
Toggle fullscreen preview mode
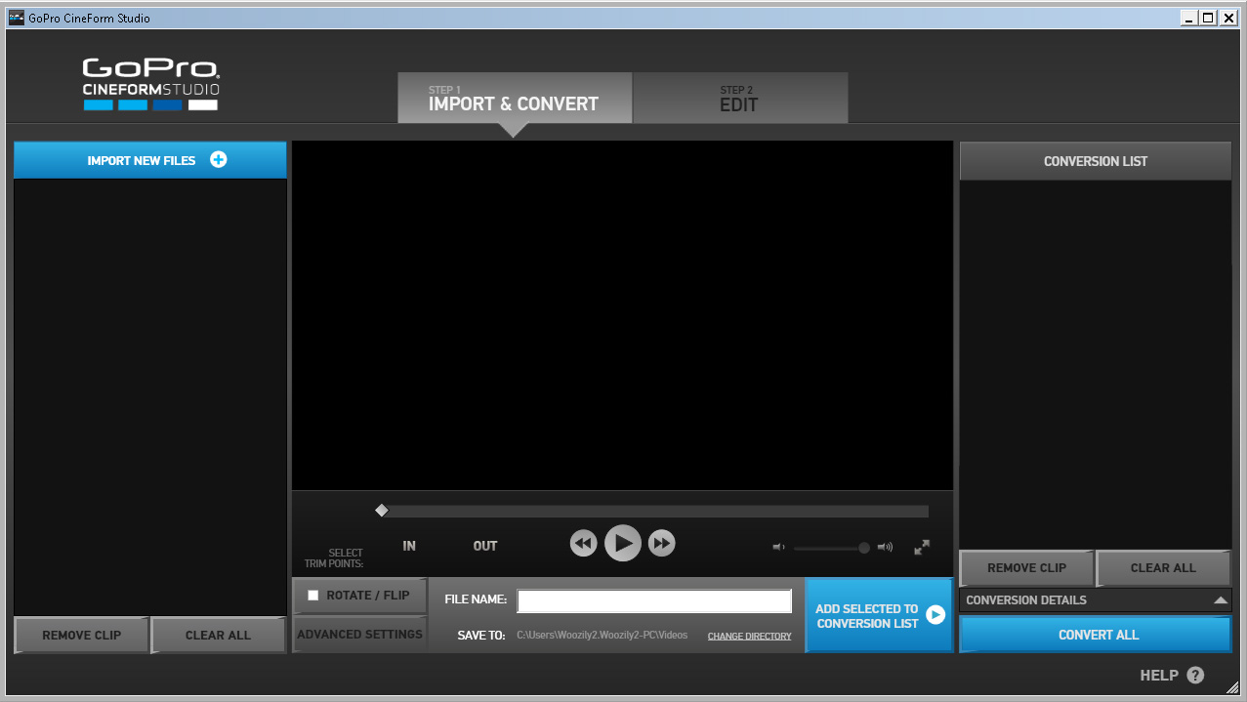pos(922,548)
